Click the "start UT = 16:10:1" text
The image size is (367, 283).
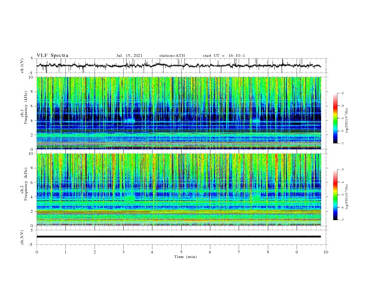[x=224, y=55]
